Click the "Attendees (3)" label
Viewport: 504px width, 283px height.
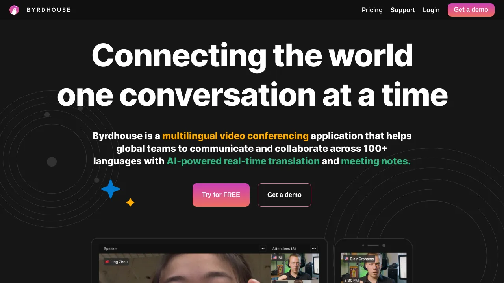pos(284,248)
